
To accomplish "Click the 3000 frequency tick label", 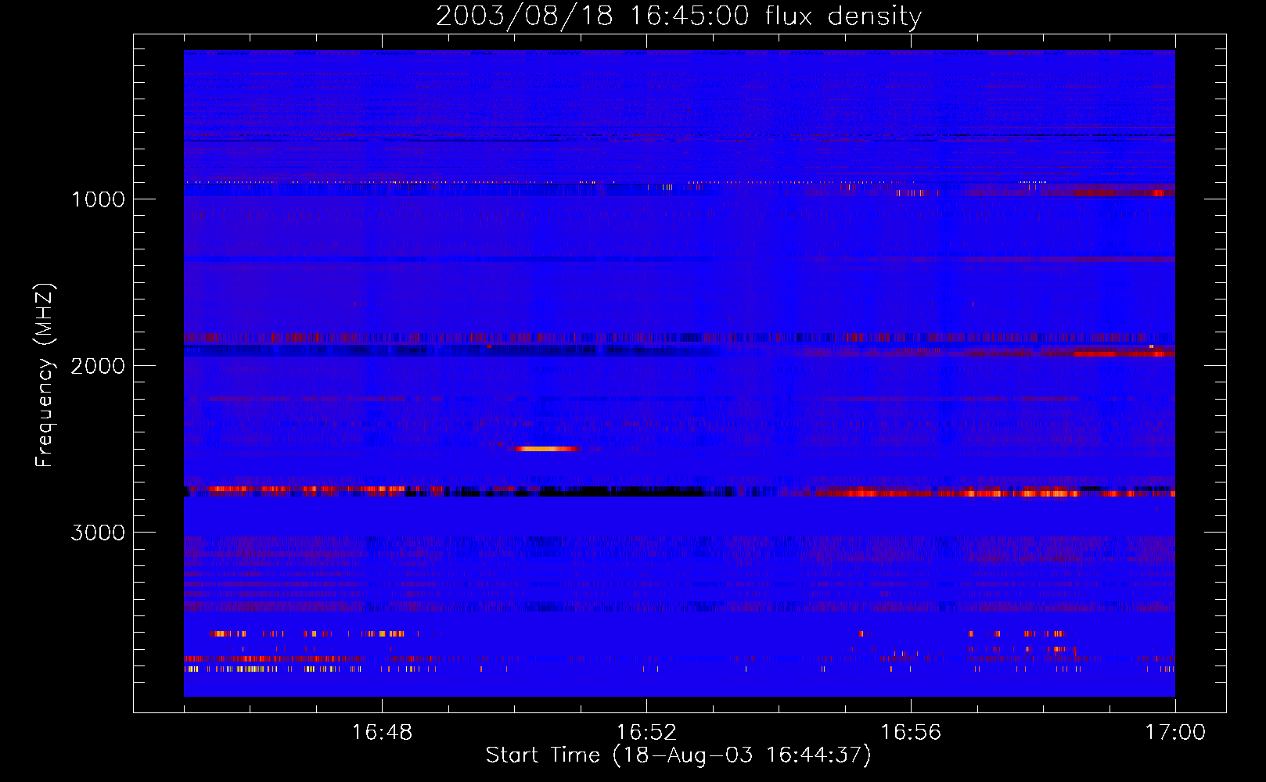I will click(x=98, y=533).
